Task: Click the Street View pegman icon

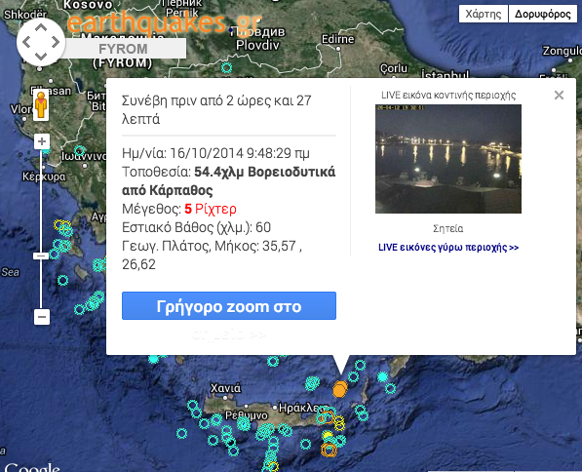Action: pos(41,104)
